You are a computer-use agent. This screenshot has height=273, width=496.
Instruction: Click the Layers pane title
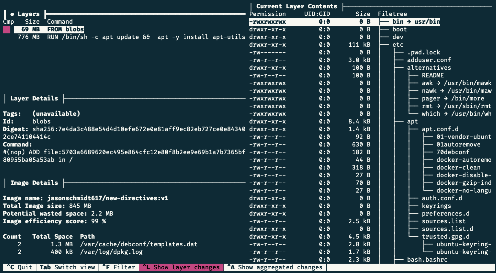point(28,14)
